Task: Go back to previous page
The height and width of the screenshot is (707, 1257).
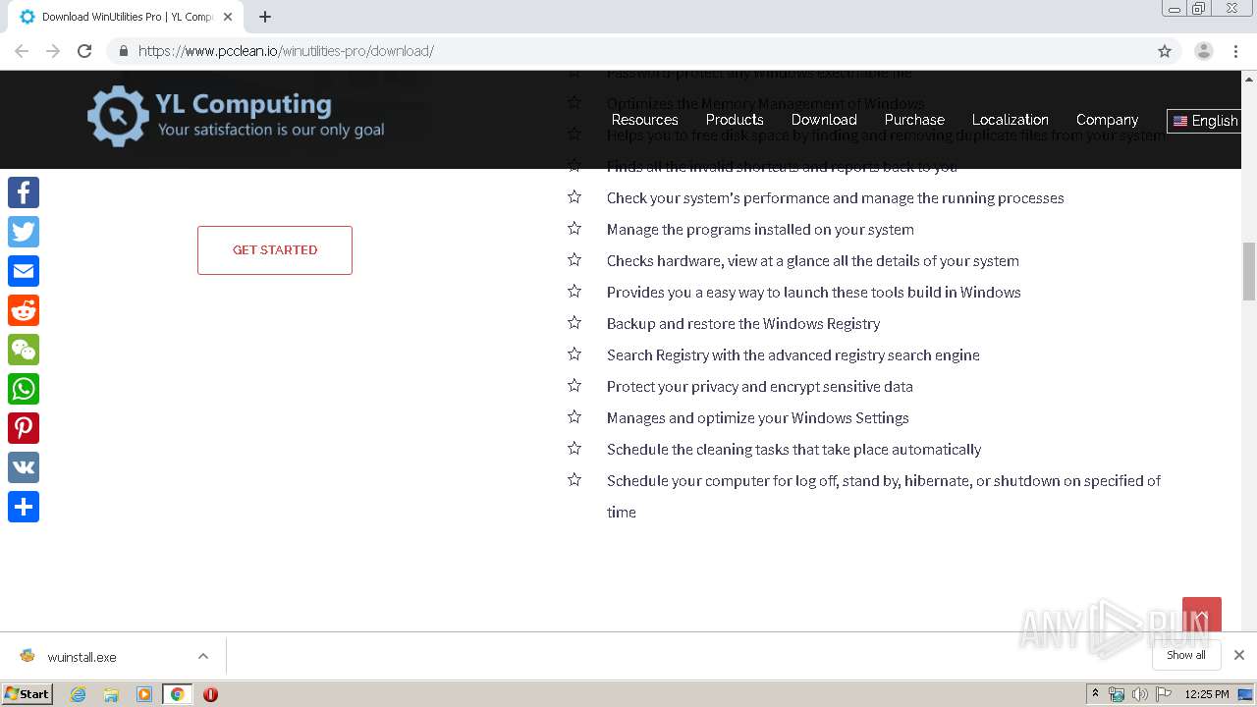Action: click(x=22, y=51)
